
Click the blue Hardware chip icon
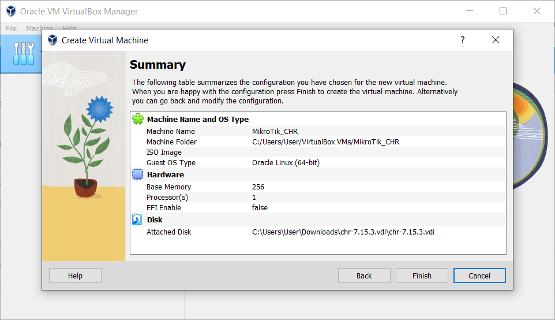point(138,174)
